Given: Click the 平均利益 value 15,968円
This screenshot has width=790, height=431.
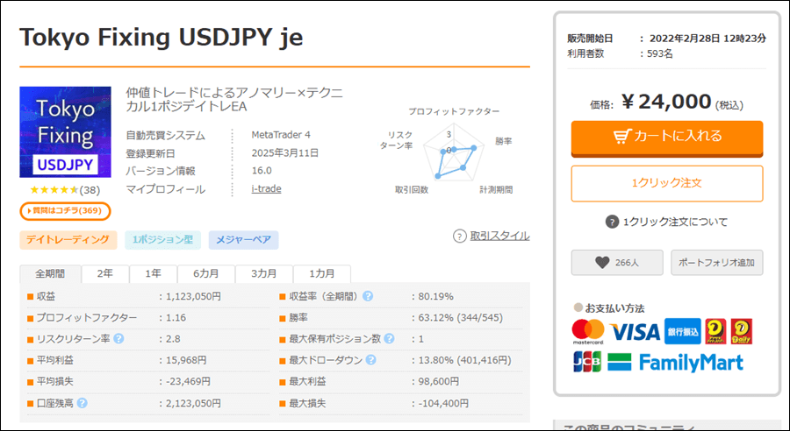Looking at the screenshot, I should [186, 361].
